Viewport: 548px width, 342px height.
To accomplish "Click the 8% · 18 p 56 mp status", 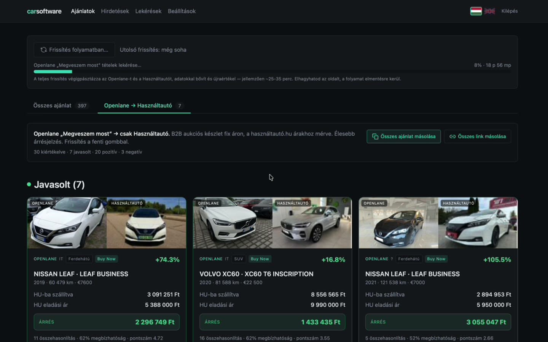I will (492, 65).
